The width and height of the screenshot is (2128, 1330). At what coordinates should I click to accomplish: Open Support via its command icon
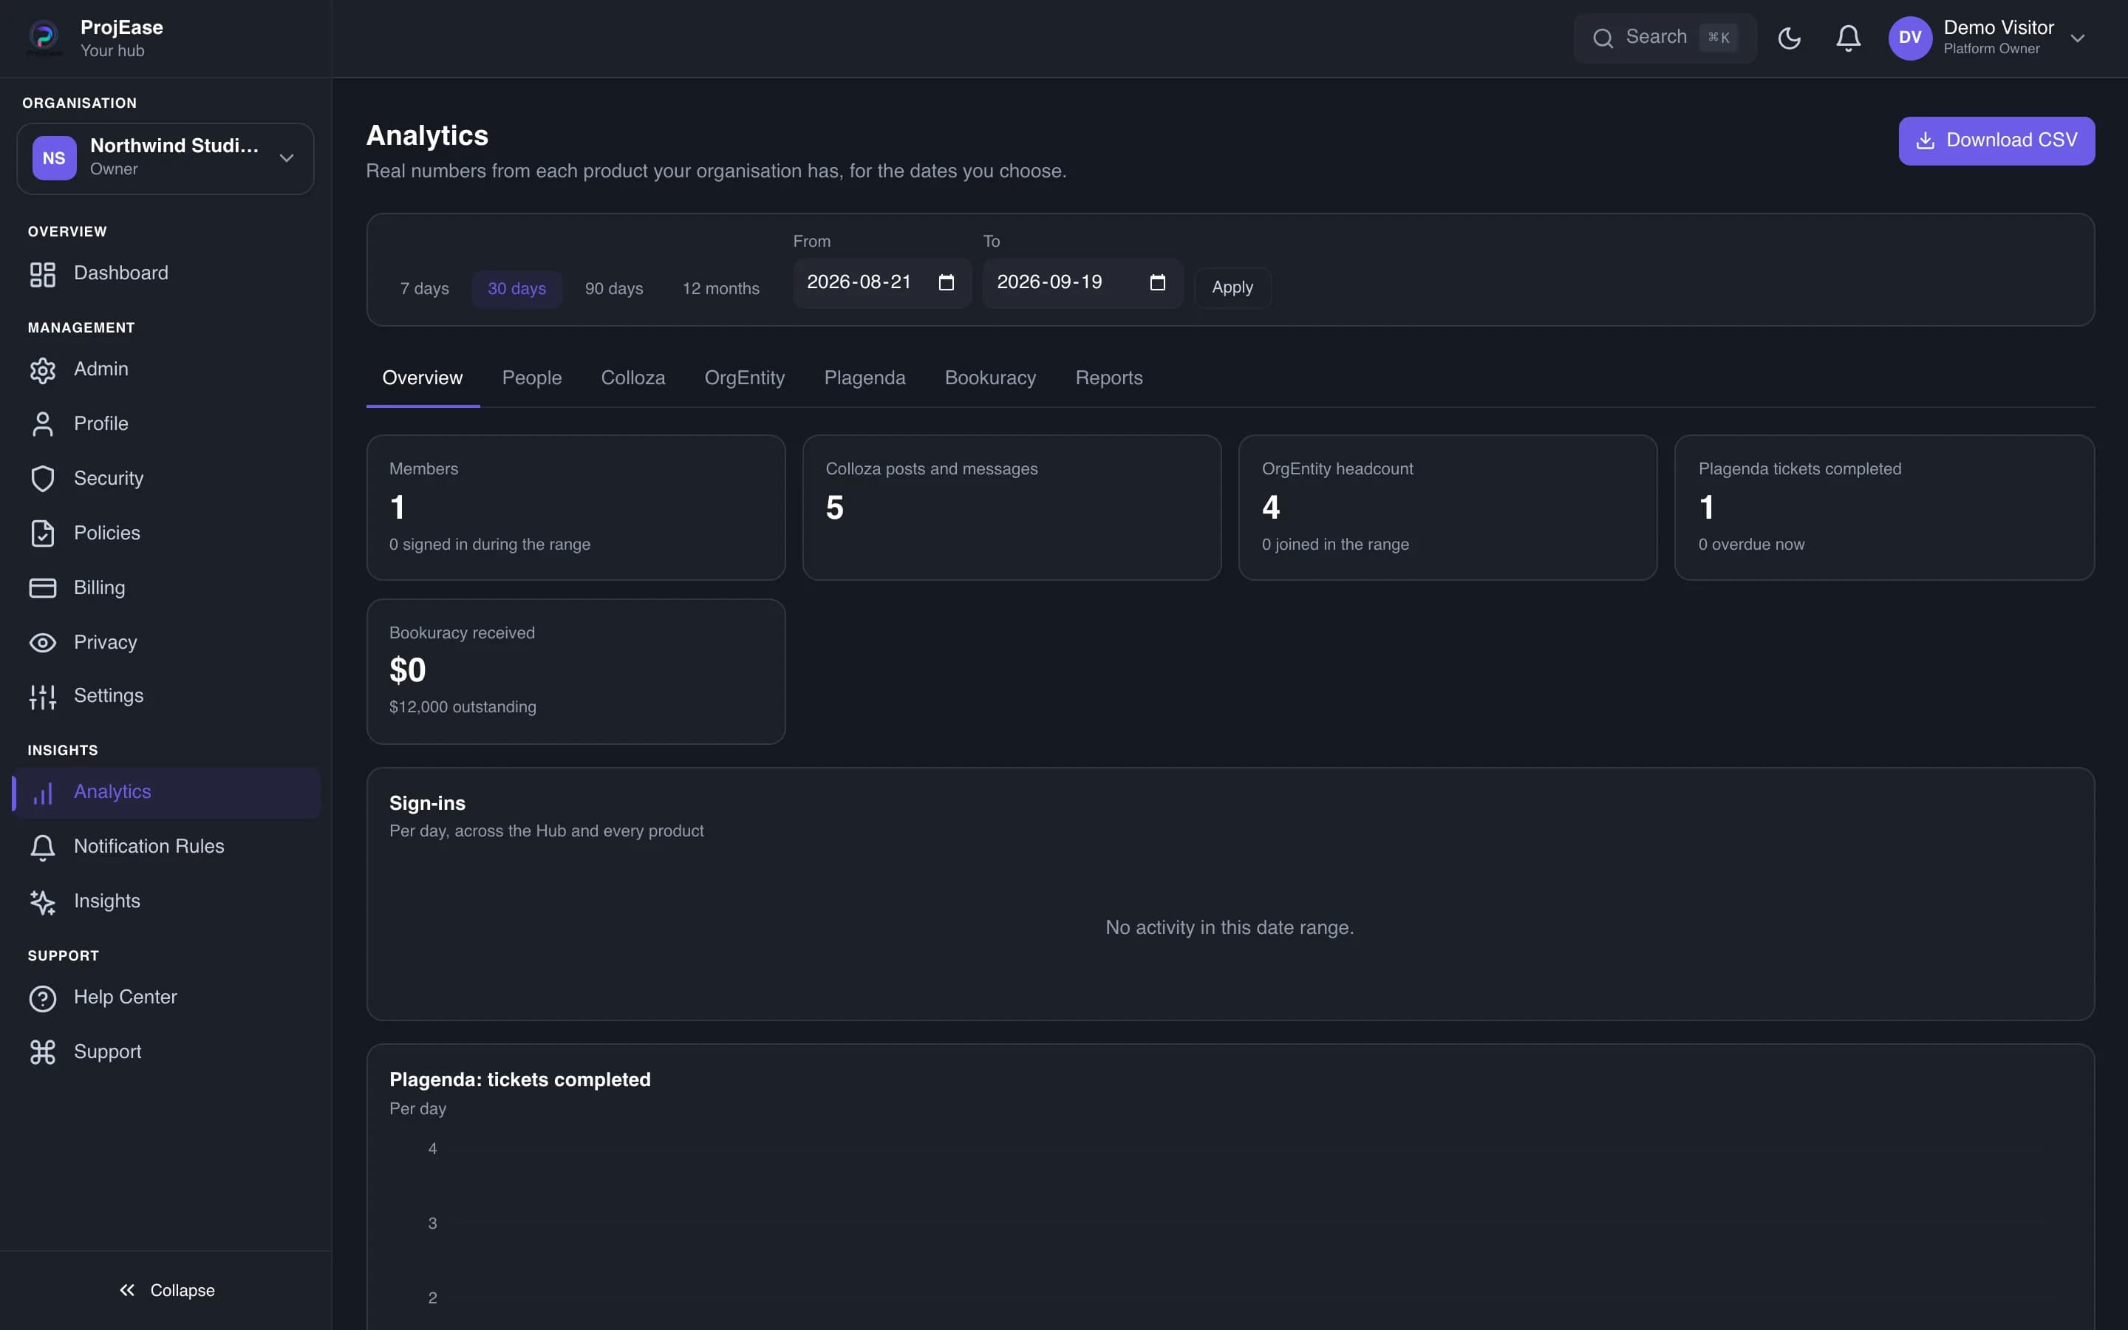pyautogui.click(x=42, y=1052)
